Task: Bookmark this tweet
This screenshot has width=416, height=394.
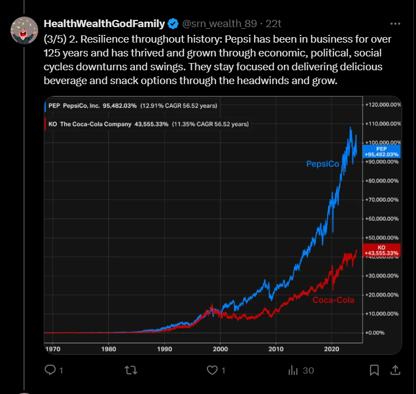Action: click(x=374, y=370)
